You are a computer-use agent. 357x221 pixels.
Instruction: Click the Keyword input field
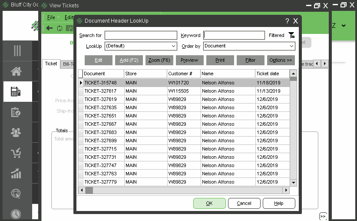click(x=234, y=35)
